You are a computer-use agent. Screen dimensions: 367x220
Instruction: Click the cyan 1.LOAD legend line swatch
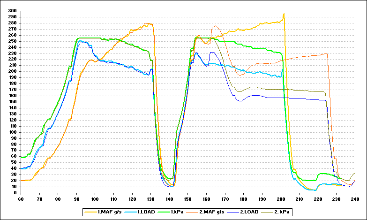click(x=131, y=212)
